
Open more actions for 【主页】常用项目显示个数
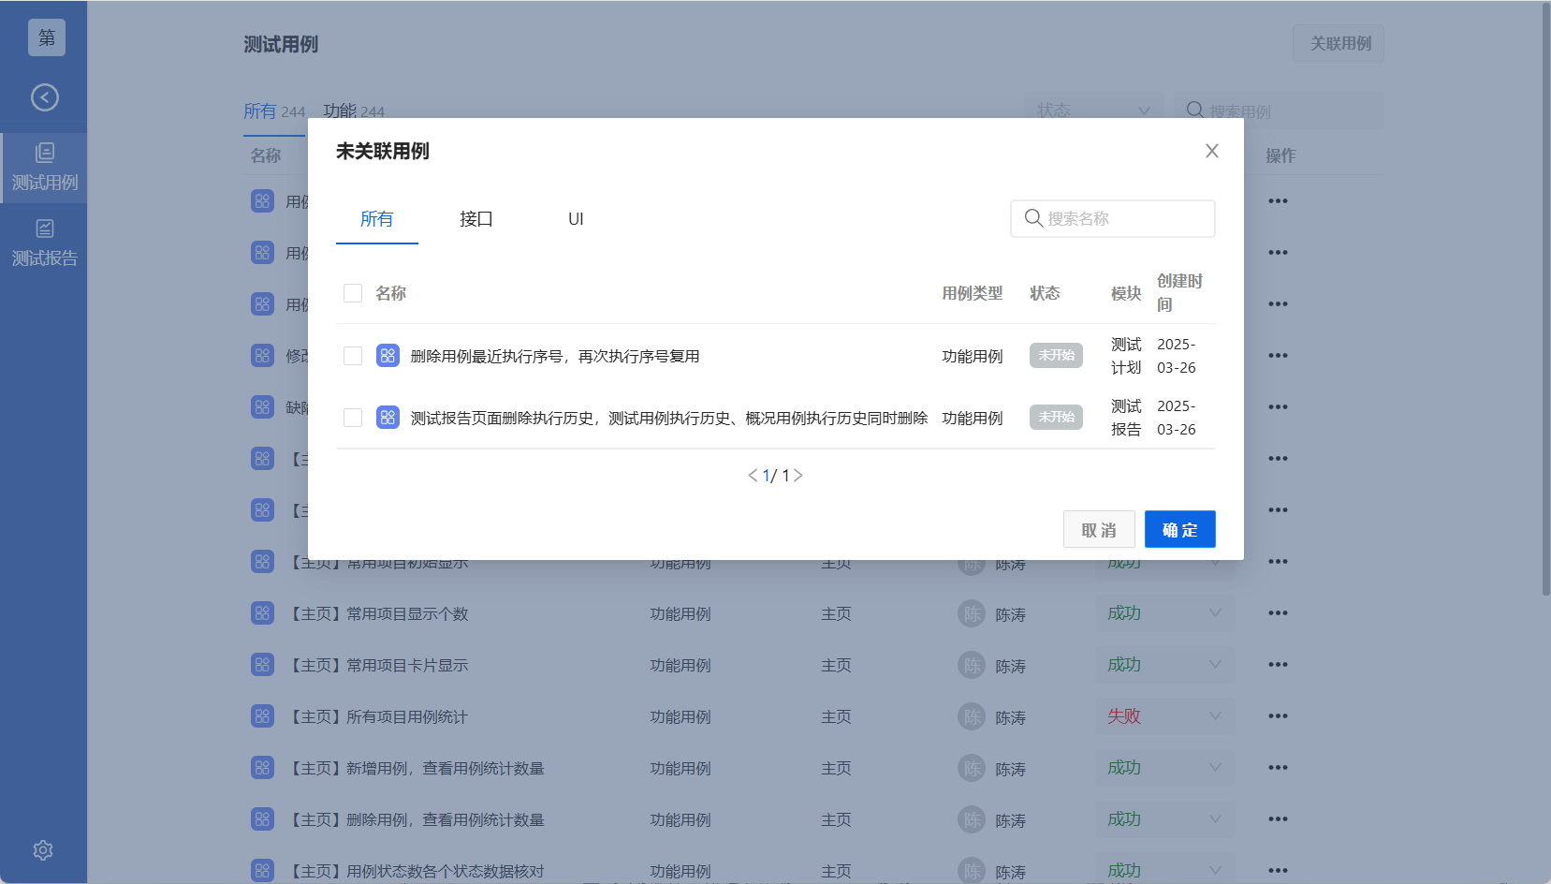pyautogui.click(x=1278, y=613)
